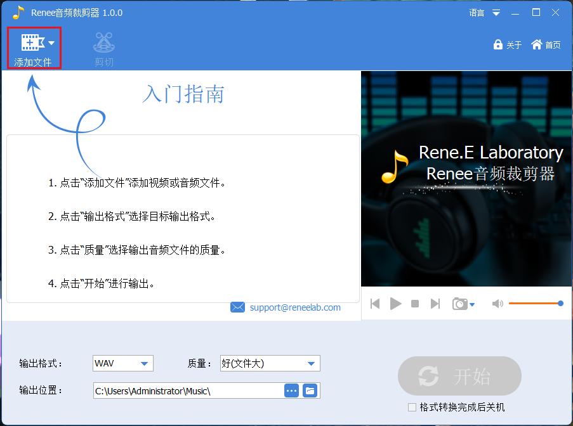Mute audio with speaker icon
This screenshot has height=426, width=573.
pyautogui.click(x=497, y=304)
